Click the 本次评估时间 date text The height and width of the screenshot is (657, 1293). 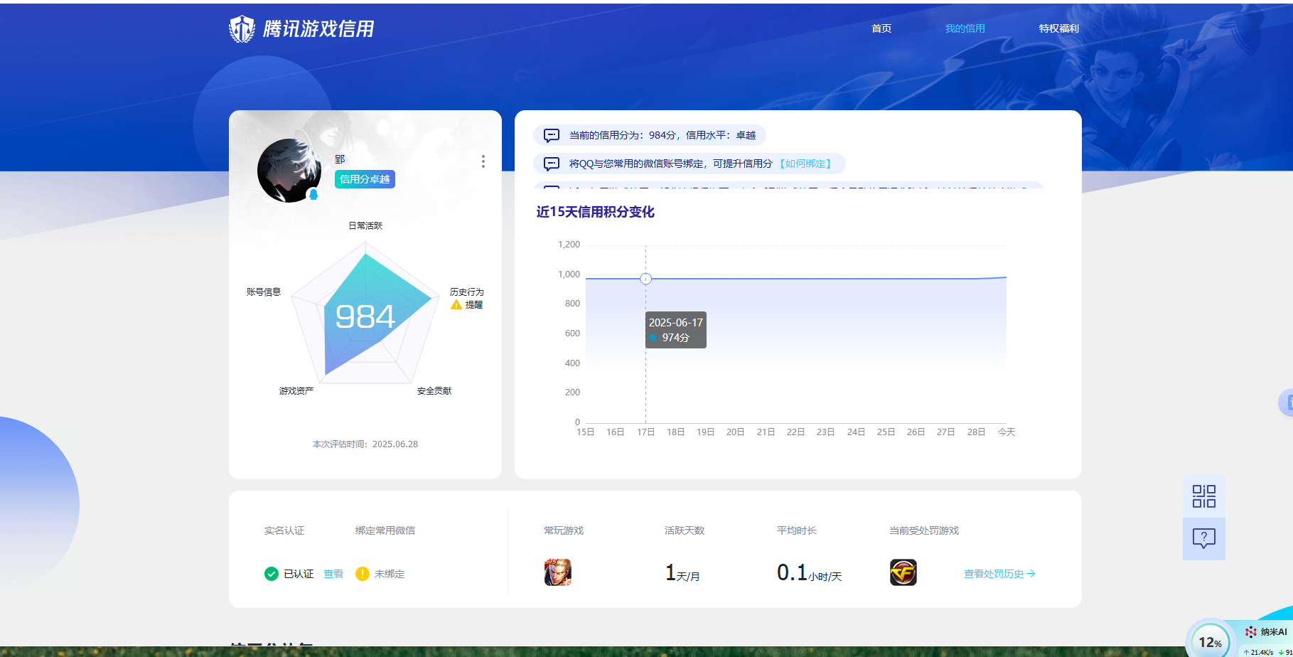point(365,444)
